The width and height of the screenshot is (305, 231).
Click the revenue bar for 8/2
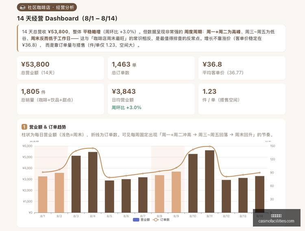[59, 193]
